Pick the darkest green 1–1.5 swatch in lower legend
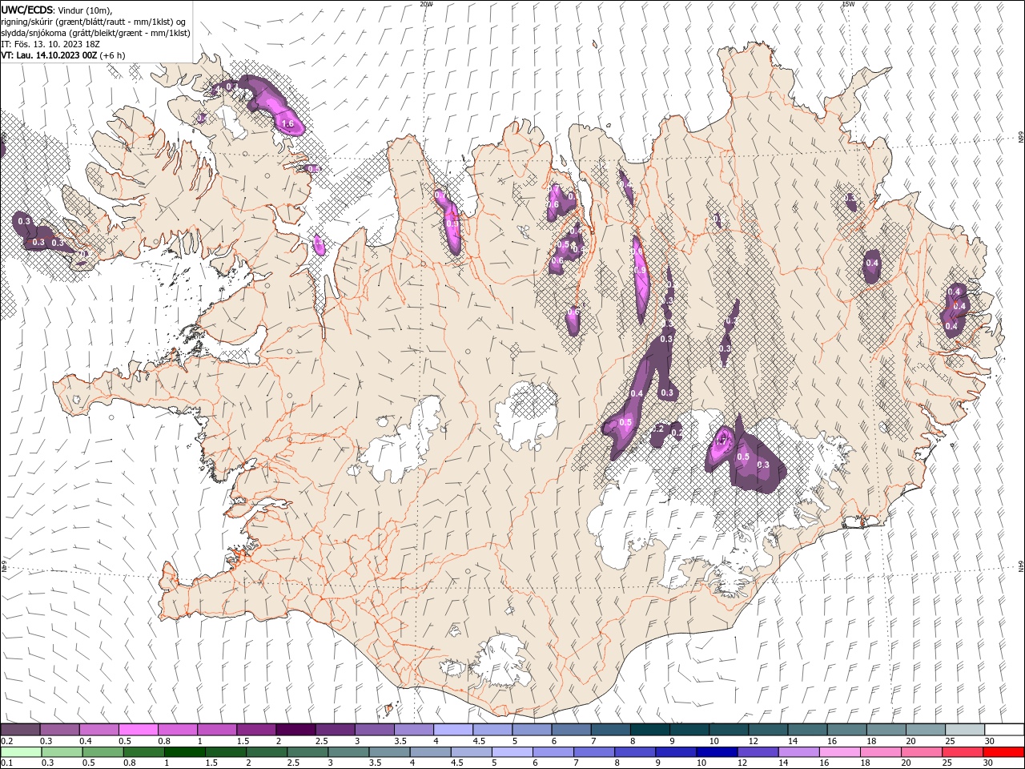This screenshot has height=769, width=1025. [184, 752]
